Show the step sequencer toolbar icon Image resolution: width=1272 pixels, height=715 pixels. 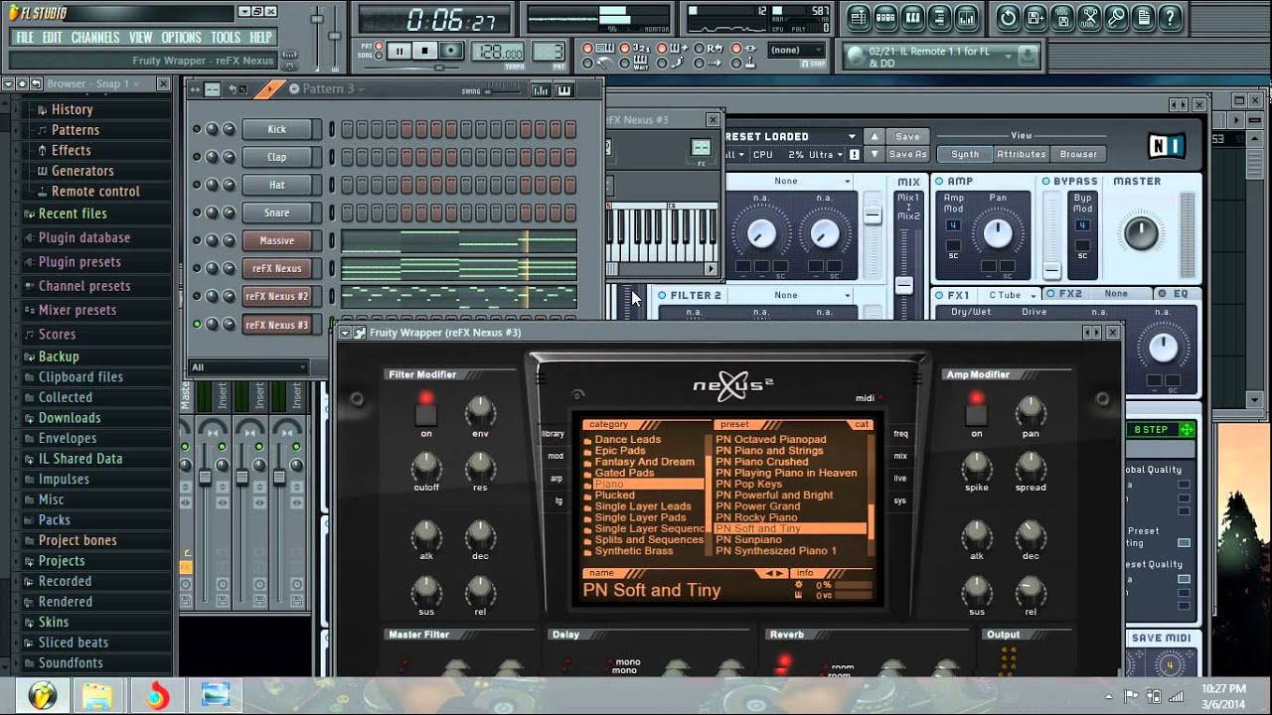pos(886,17)
